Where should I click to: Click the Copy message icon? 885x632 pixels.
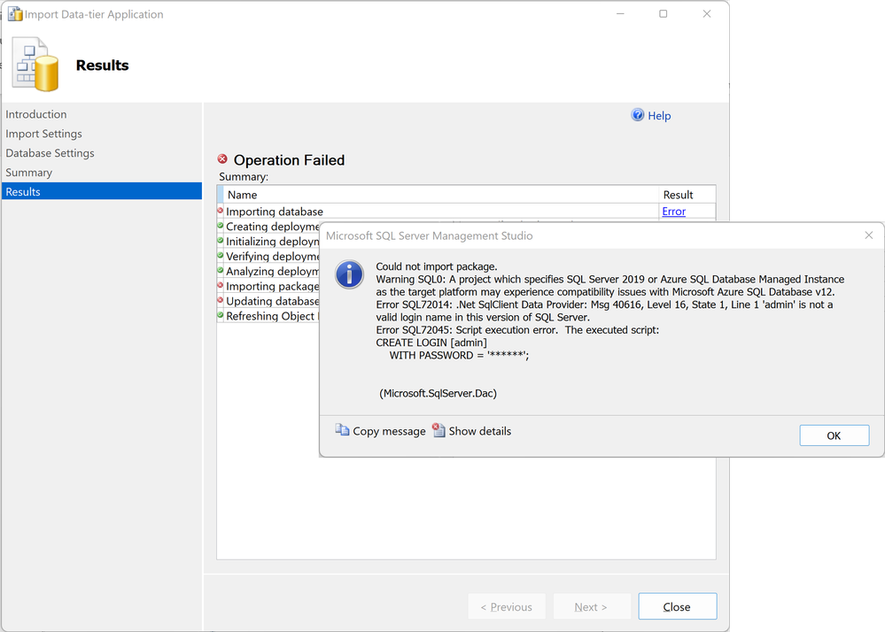pos(342,430)
